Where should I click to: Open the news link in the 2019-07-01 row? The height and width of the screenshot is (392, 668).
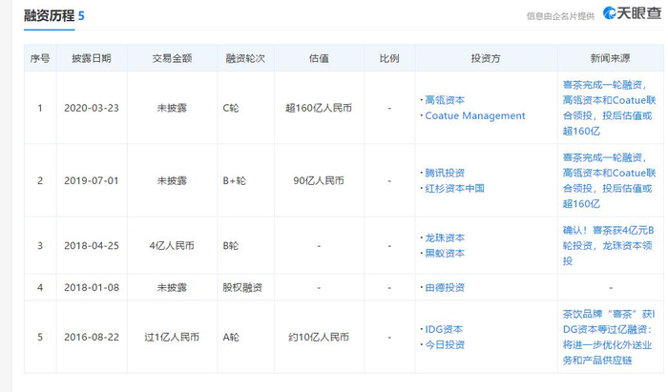coord(609,181)
